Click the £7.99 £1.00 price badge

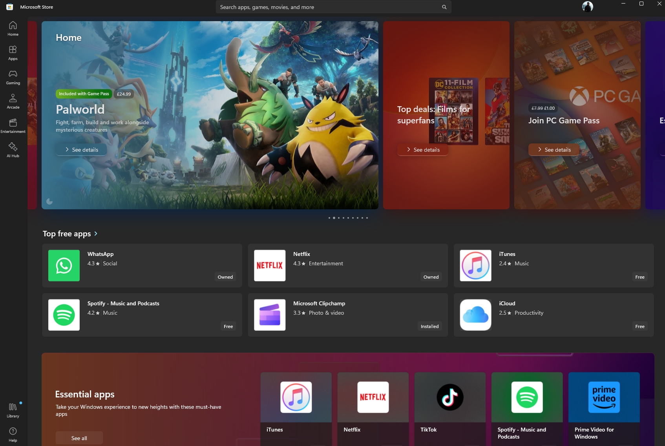point(543,108)
